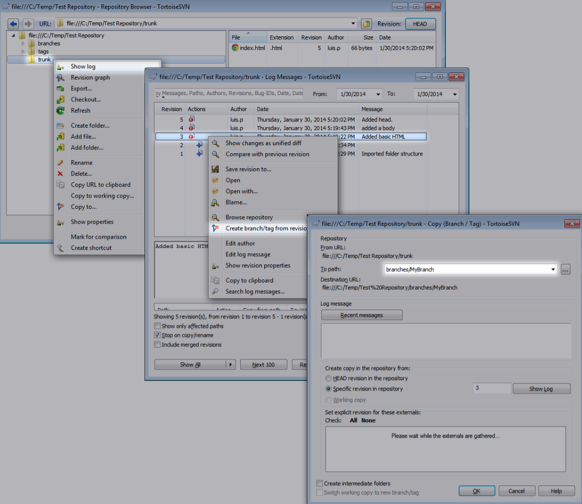
Task: Select revision 4 row 'added a body'
Action: (x=290, y=128)
